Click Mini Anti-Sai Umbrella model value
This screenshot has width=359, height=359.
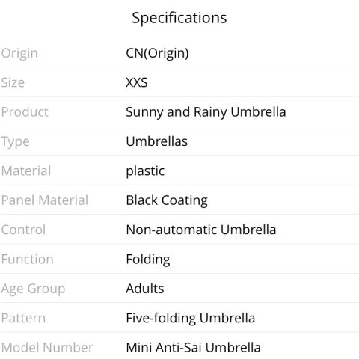pyautogui.click(x=194, y=348)
